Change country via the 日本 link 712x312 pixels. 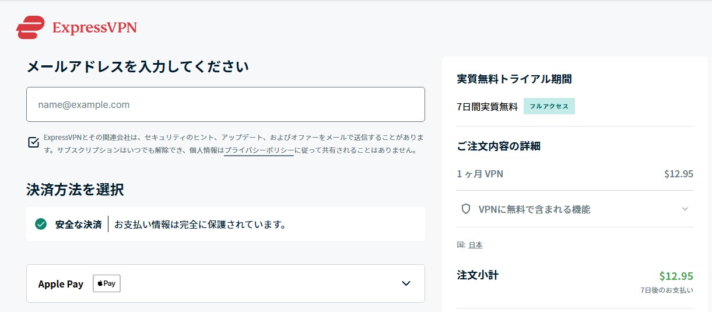pyautogui.click(x=475, y=245)
